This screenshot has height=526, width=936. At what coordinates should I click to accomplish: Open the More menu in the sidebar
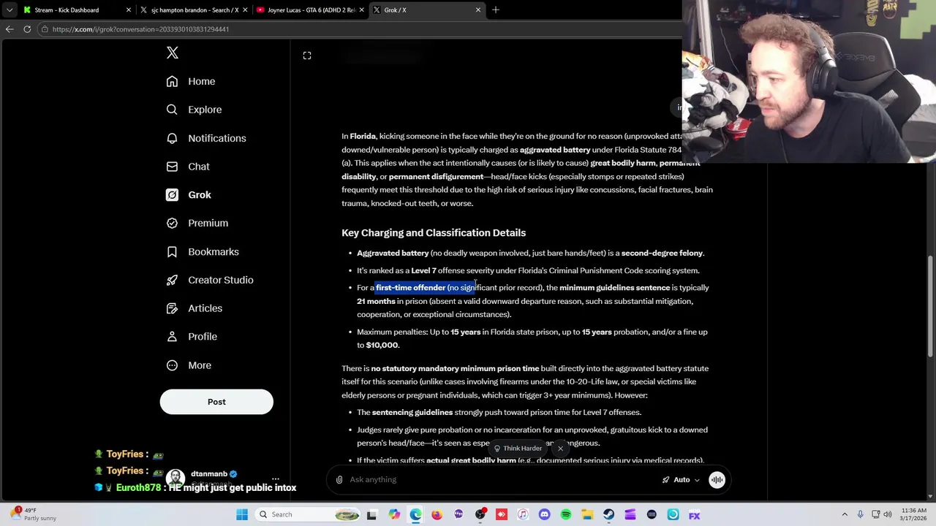189,365
